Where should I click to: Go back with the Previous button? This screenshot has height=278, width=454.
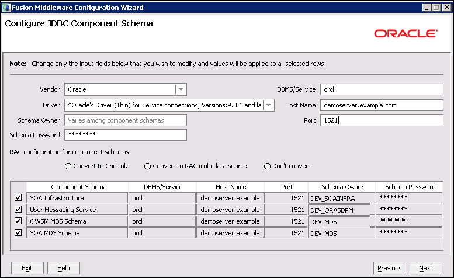pyautogui.click(x=389, y=268)
